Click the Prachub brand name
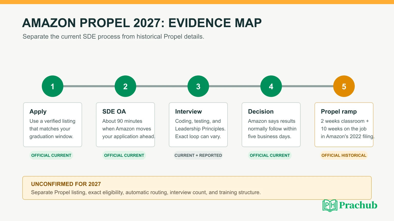Screen dimensions: 394x221 pyautogui.click(x=358, y=205)
